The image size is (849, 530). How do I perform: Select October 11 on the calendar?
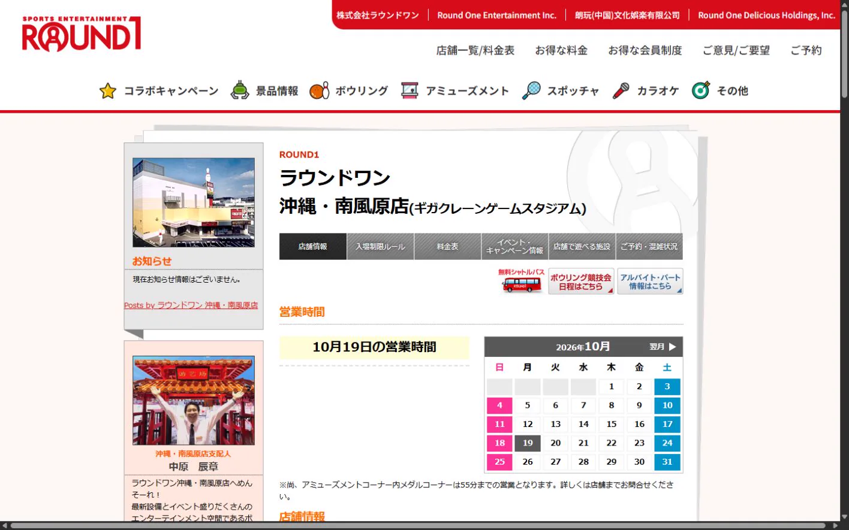pyautogui.click(x=499, y=424)
